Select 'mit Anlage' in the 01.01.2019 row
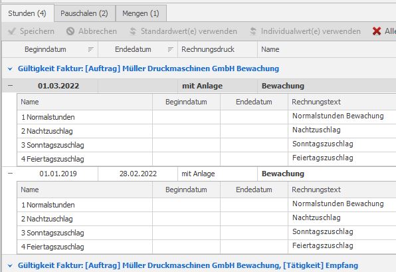The width and height of the screenshot is (396, 272). point(198,174)
